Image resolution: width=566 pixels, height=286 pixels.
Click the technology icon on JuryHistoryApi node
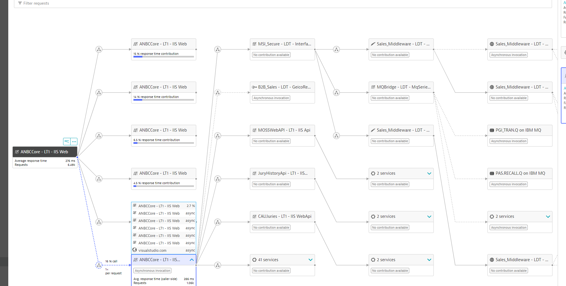(254, 173)
